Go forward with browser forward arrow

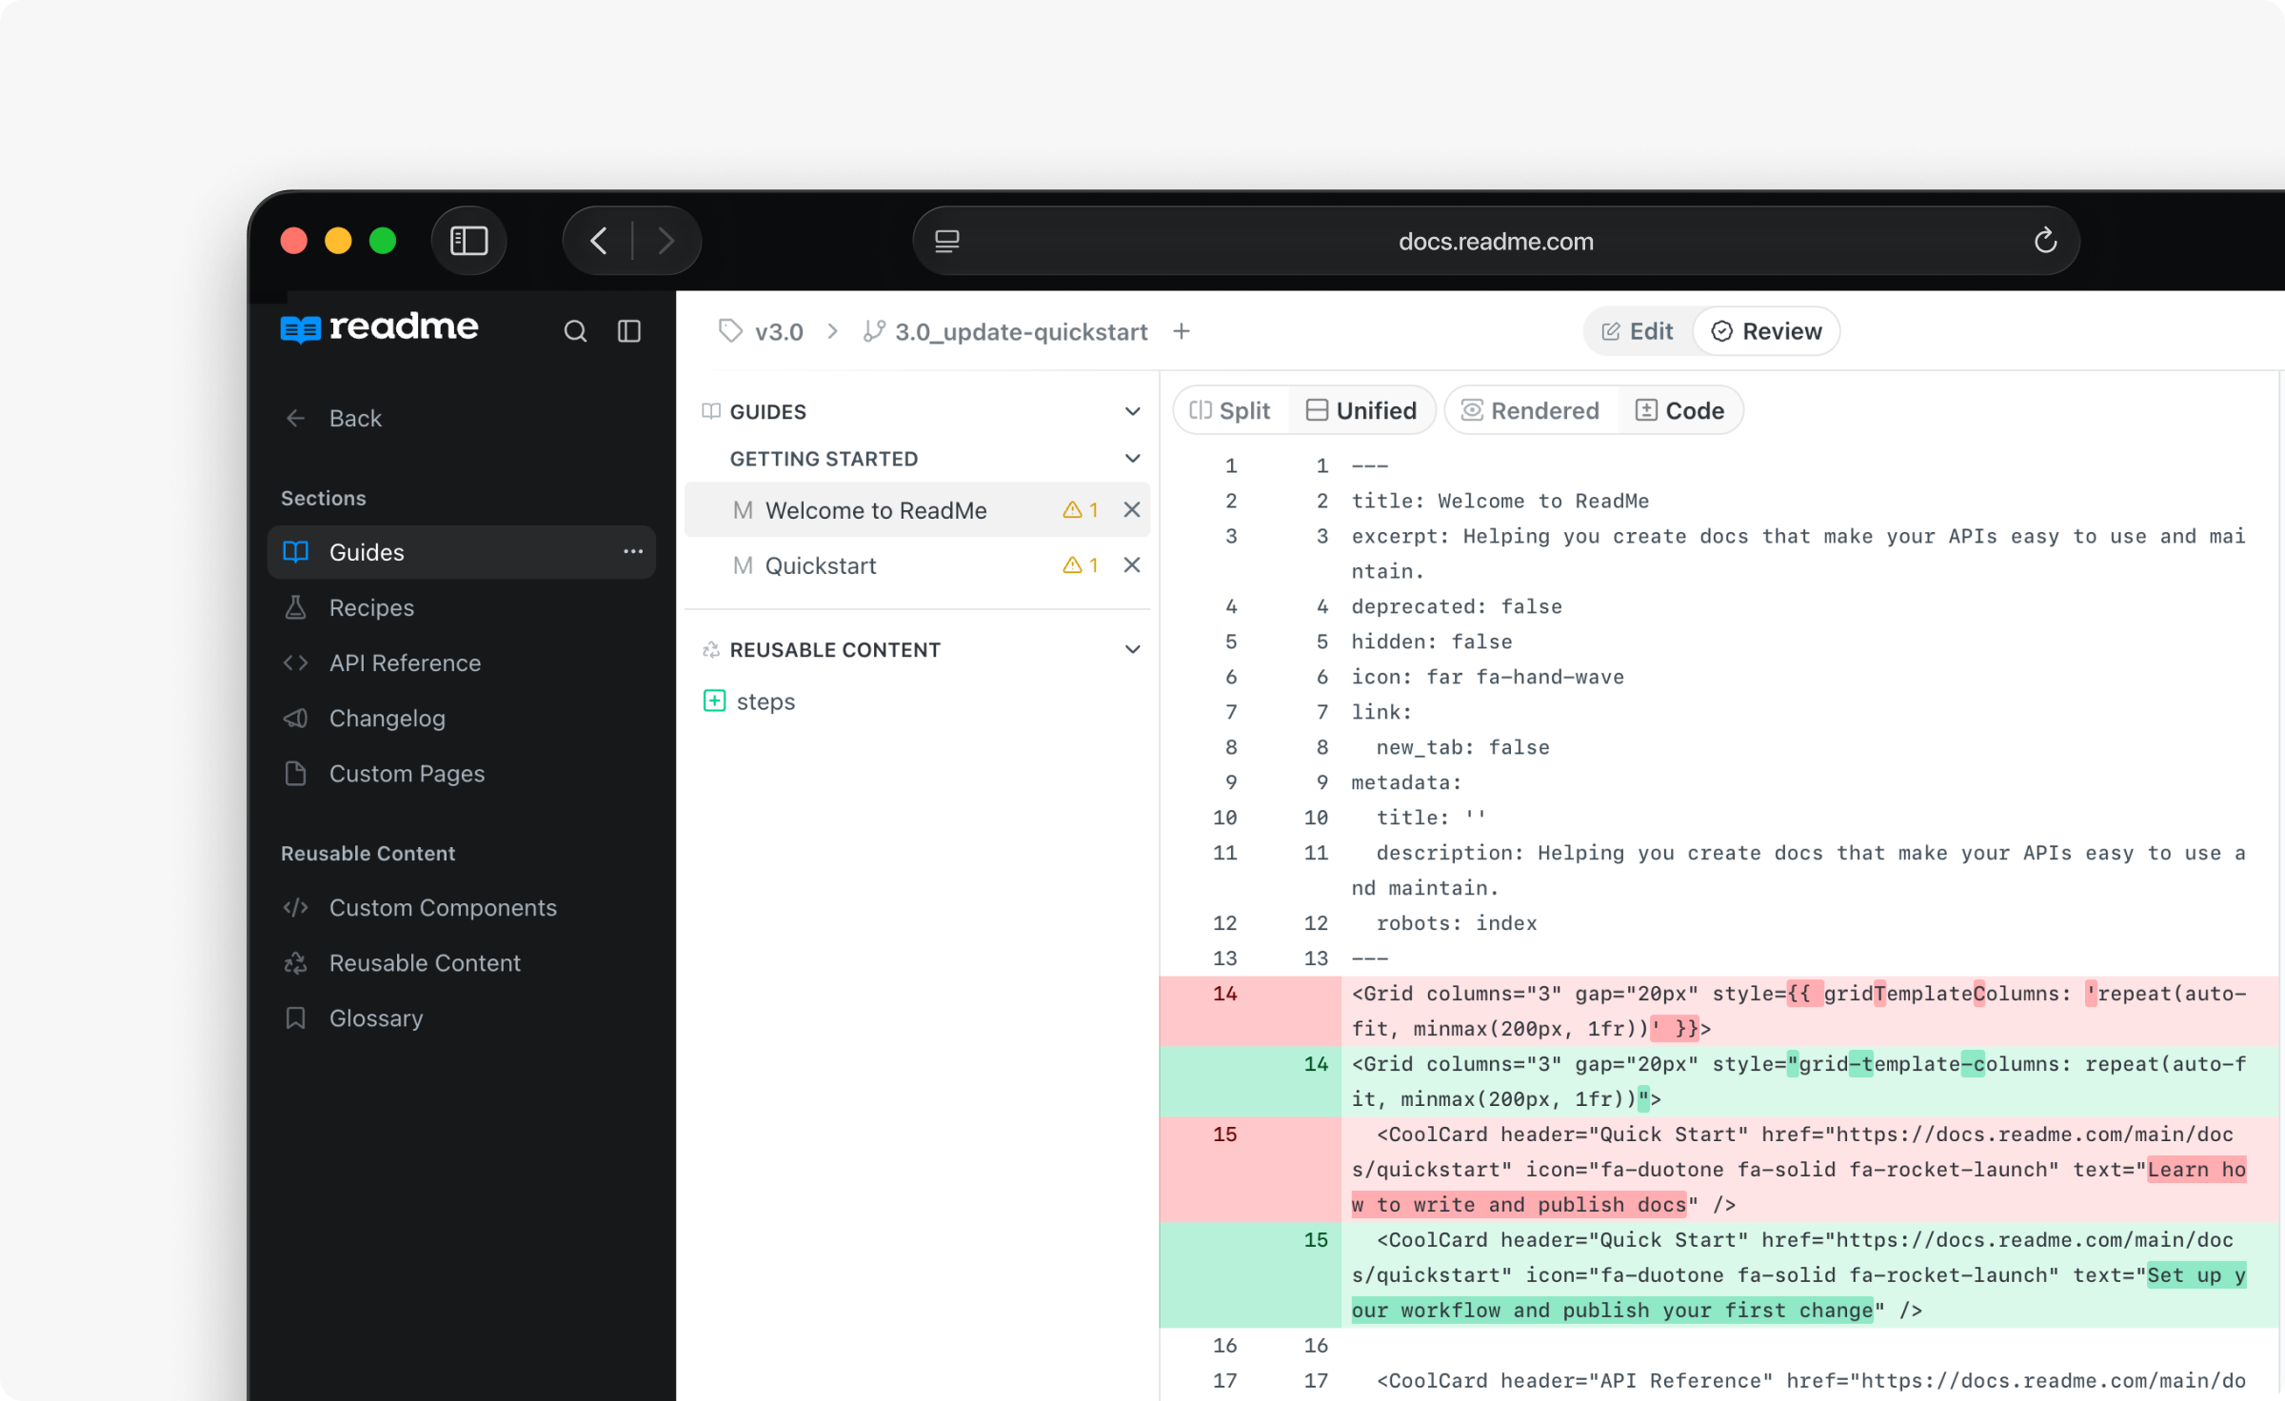tap(666, 241)
